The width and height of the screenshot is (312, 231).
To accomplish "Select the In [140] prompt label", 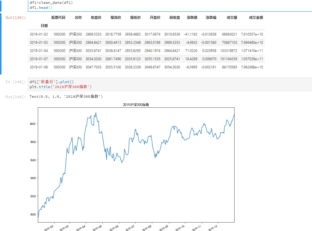I will coord(16,82).
